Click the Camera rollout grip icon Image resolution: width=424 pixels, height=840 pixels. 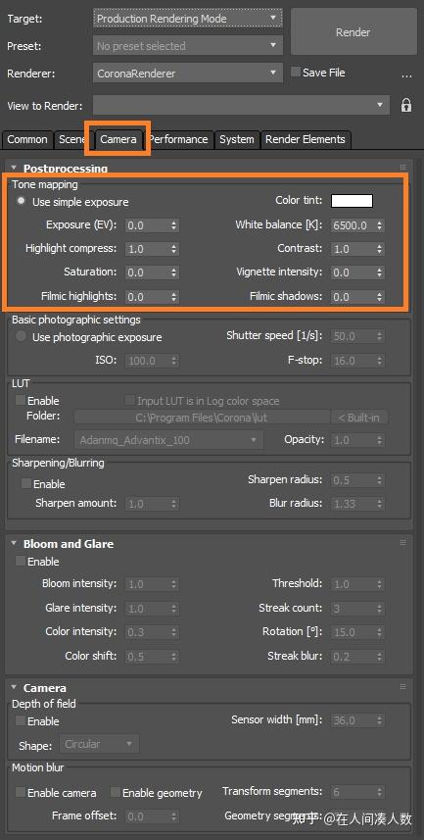[403, 687]
